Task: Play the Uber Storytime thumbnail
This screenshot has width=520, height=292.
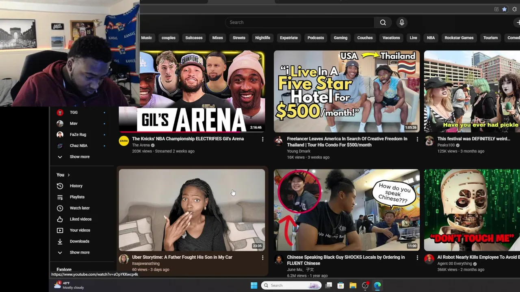Action: (x=192, y=210)
